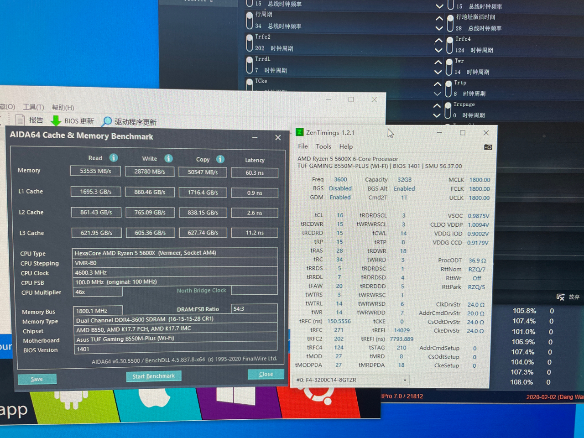Viewport: 584px width, 438px height.
Task: Click the Memory Type field Dual Channel DDR4-3600
Action: 175,319
